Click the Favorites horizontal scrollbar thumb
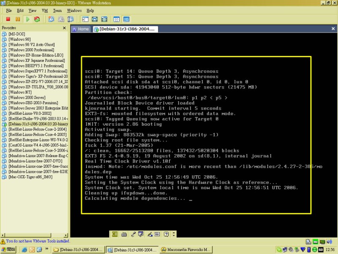338x254 pixels. tap(28, 235)
